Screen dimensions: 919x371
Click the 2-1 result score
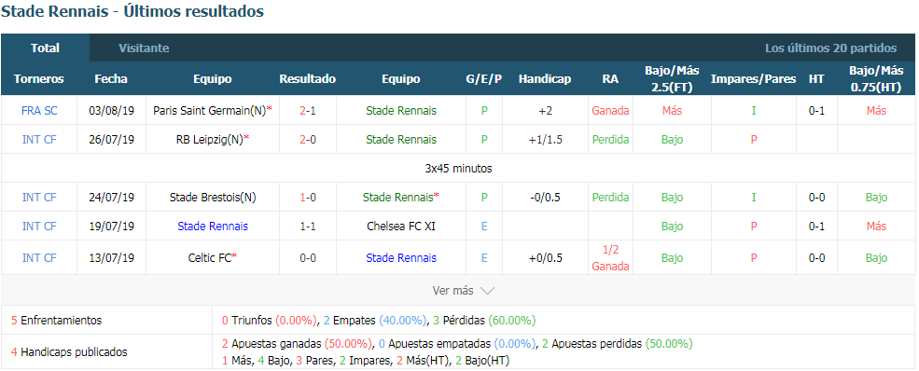coord(308,110)
